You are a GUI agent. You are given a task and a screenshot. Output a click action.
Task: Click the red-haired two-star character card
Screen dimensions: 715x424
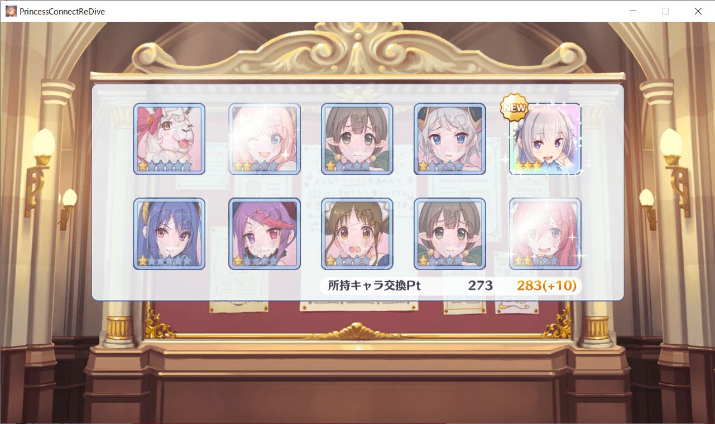click(545, 234)
